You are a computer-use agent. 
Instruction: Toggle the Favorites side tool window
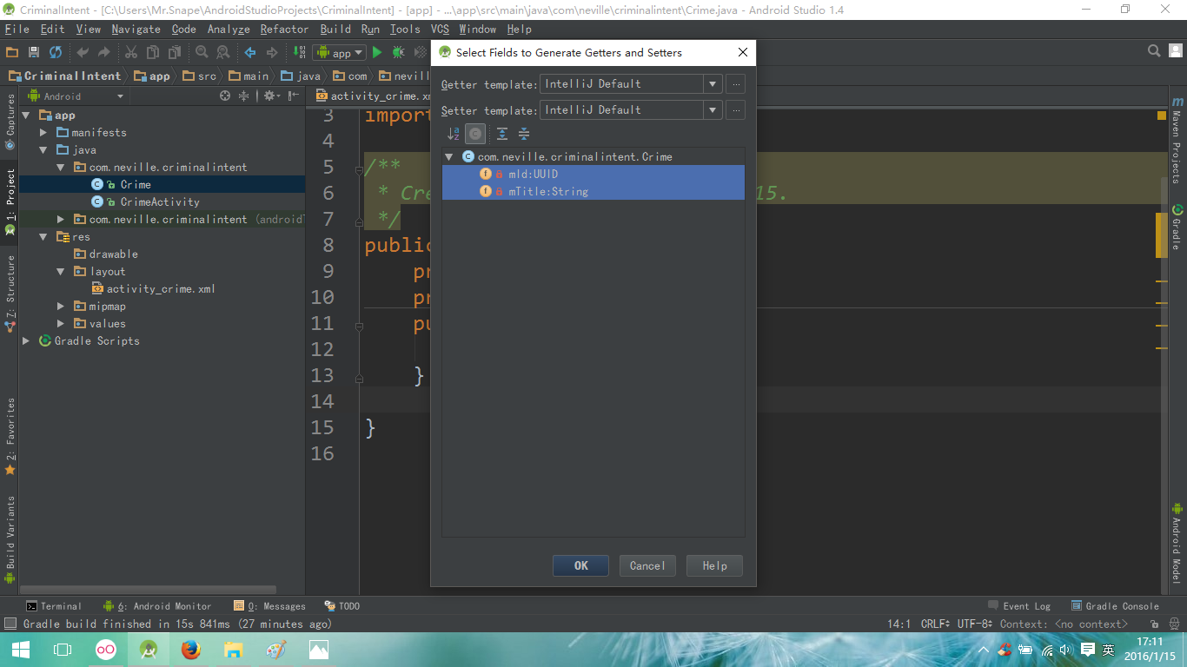click(x=10, y=436)
